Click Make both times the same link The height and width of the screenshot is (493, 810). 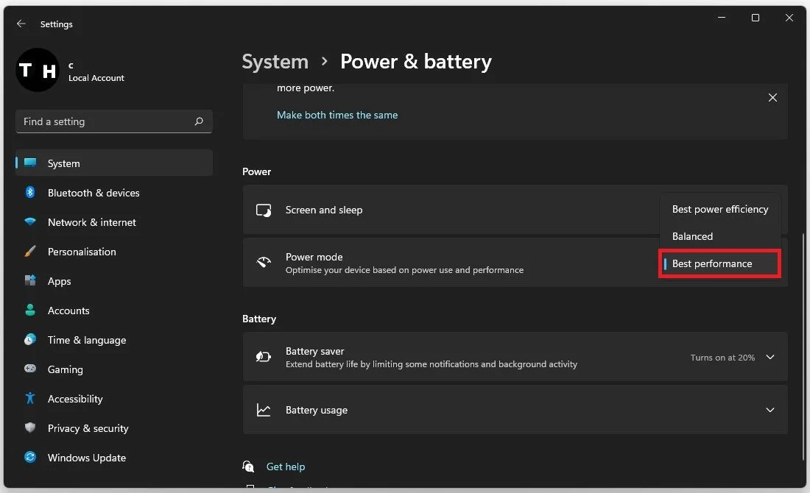coord(337,115)
